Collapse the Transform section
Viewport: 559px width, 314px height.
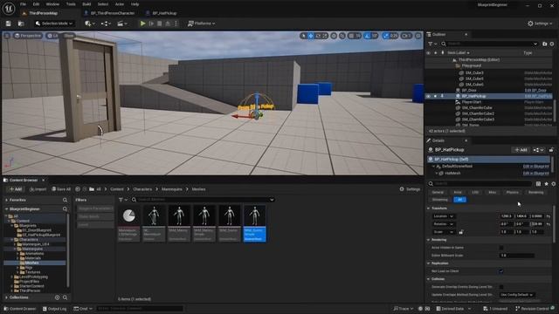tap(429, 208)
